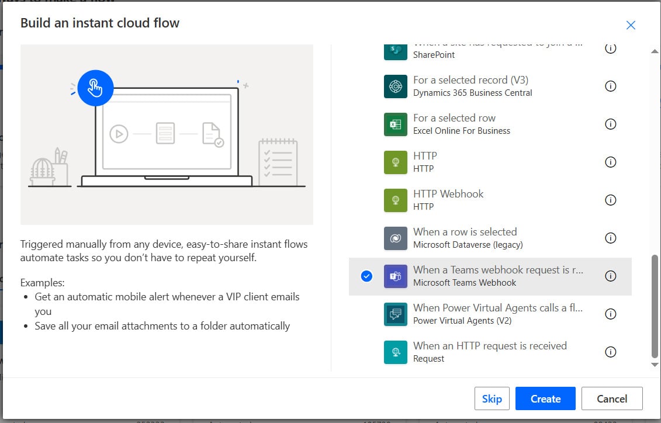The height and width of the screenshot is (423, 661).
Task: Click the Save all your email attachments example
Action: [162, 326]
